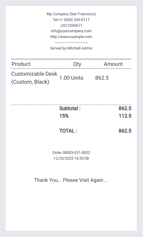Image resolution: width=143 pixels, height=237 pixels.
Task: Click the company name My Company (San Francisco)
Action: (71, 14)
